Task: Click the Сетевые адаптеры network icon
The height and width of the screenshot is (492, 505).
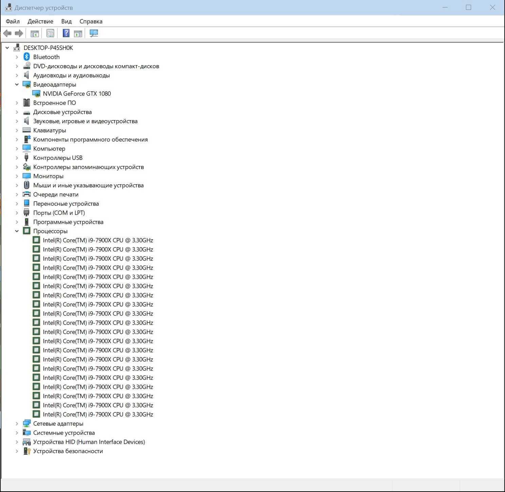Action: coord(26,423)
